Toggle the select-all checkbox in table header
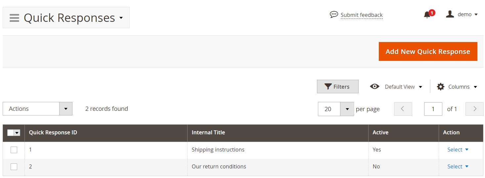 pyautogui.click(x=11, y=133)
